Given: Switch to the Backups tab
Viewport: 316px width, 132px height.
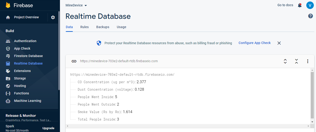Looking at the screenshot, I should click(x=103, y=27).
